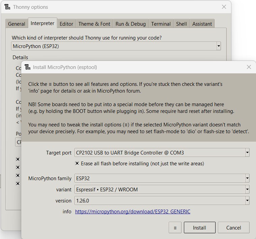Click MicroPython (ESP32) interpreter field text
The width and height of the screenshot is (256, 239).
pos(36,46)
